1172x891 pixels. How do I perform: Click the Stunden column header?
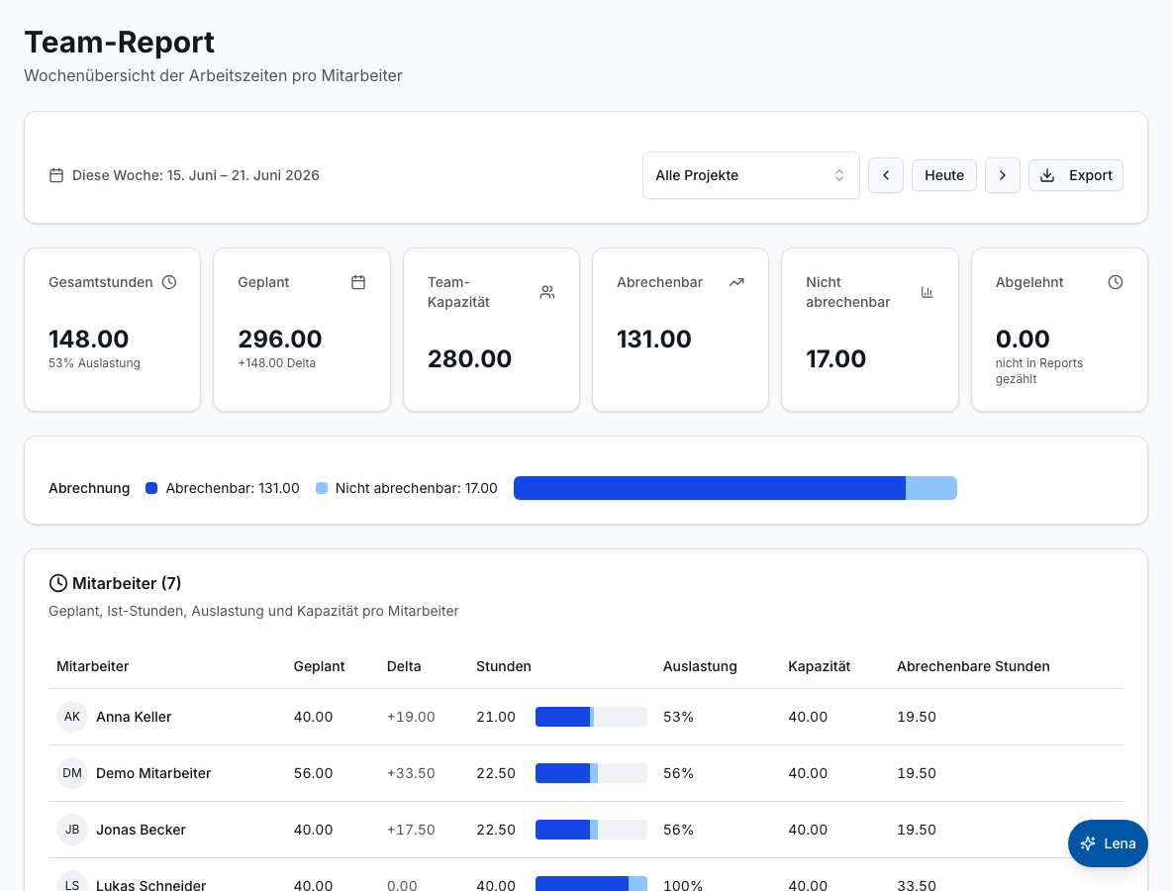click(x=504, y=666)
